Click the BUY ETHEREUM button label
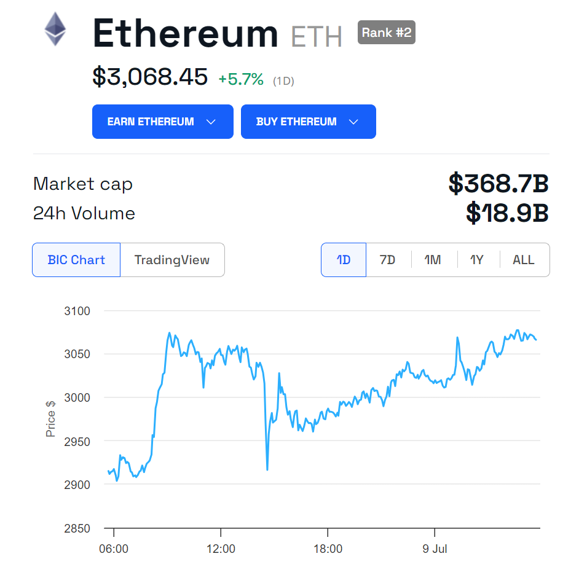This screenshot has width=587, height=575. [296, 122]
